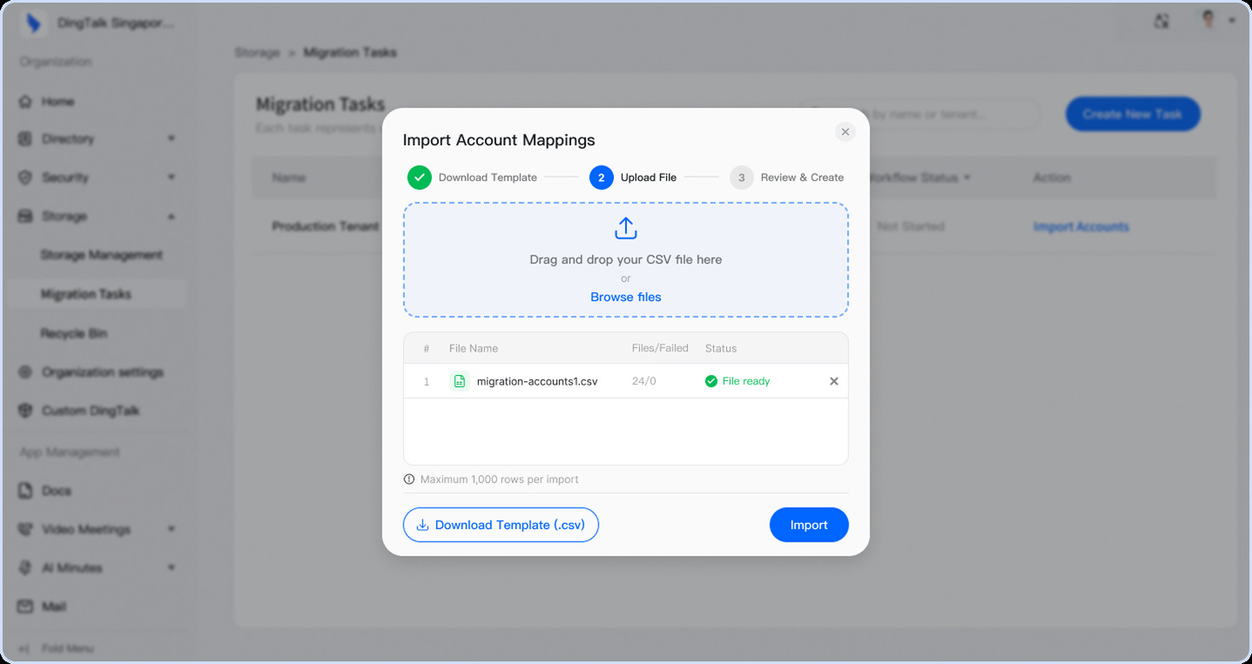1252x664 pixels.
Task: Expand the Directory menu arrow
Action: click(x=171, y=138)
